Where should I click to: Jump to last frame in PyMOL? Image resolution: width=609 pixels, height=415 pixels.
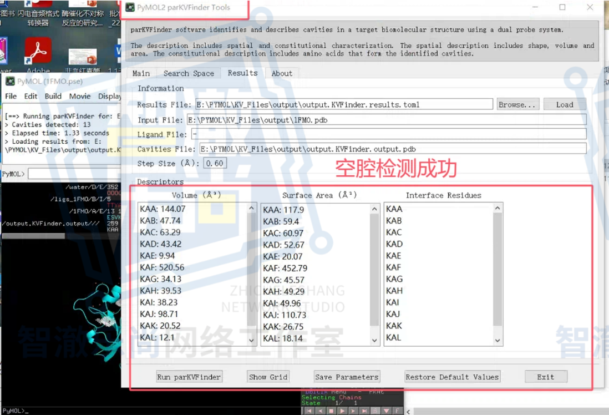364,411
